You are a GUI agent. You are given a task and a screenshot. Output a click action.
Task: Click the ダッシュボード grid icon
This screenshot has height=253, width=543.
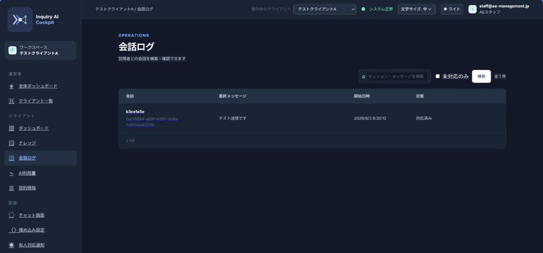(x=11, y=128)
